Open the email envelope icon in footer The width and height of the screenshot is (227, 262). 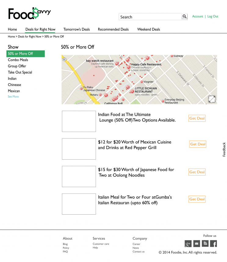[197, 244]
